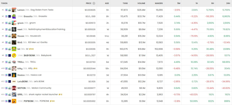Screen dimensions: 232x105
Task: Sort by the 5M change column
Action: click(x=179, y=3)
